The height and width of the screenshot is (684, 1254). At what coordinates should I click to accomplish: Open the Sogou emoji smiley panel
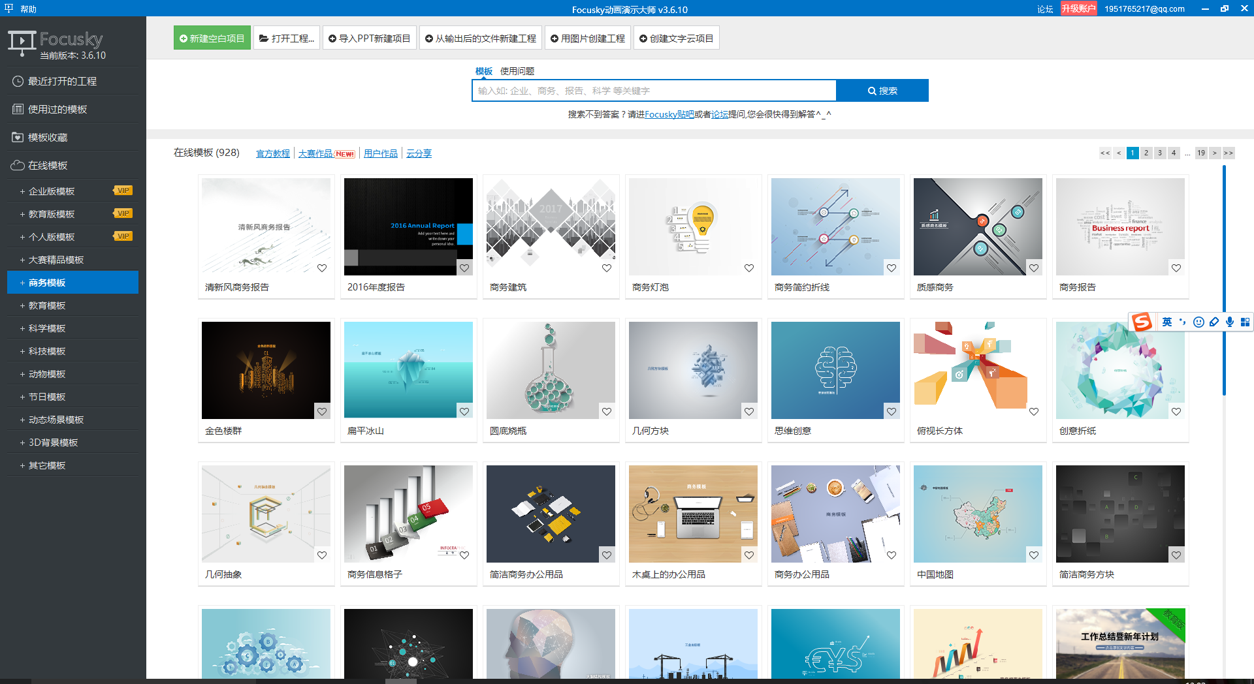tap(1198, 322)
